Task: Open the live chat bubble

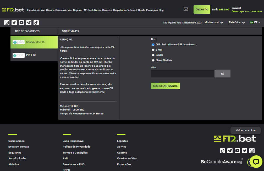Action: pos(256,162)
